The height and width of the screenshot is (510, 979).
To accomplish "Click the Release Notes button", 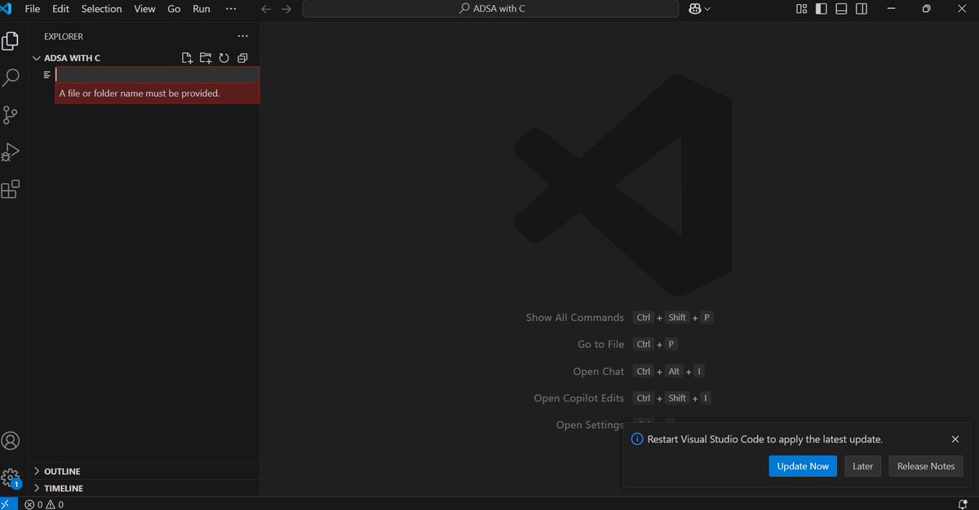I will point(926,466).
